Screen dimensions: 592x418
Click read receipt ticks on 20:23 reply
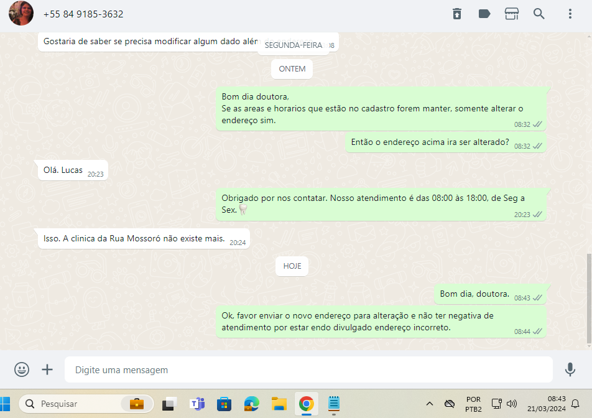click(537, 215)
